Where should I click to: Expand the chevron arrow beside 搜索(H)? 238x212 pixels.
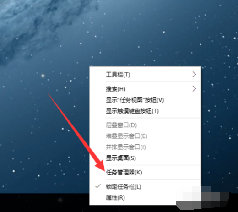[194, 89]
